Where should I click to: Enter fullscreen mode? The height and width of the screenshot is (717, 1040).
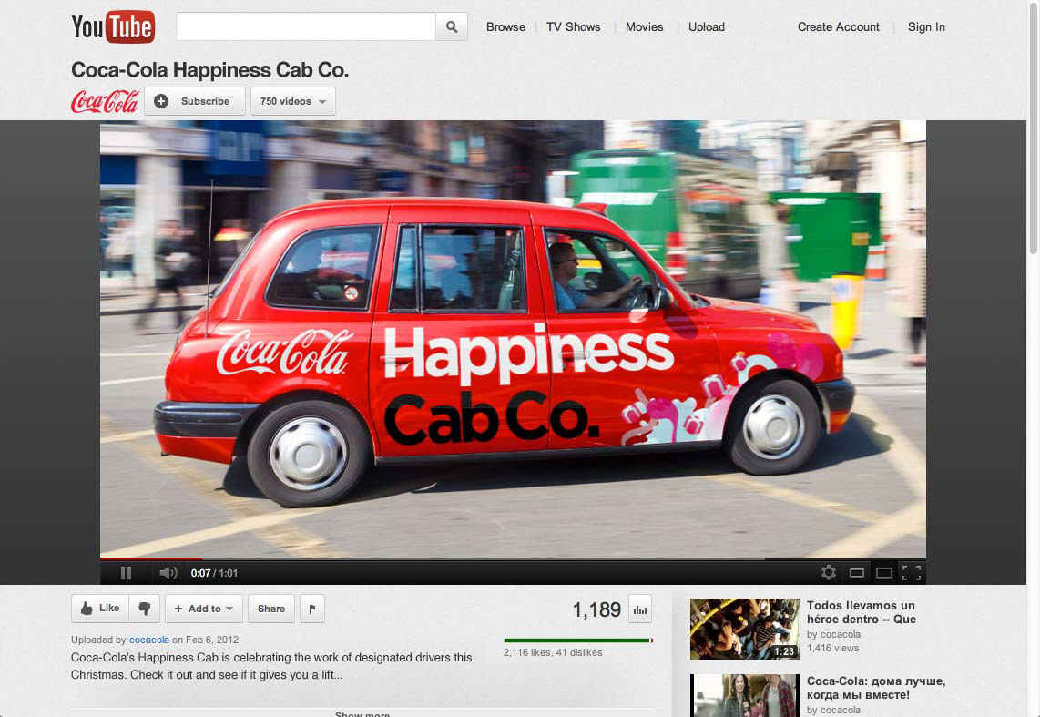click(x=912, y=573)
